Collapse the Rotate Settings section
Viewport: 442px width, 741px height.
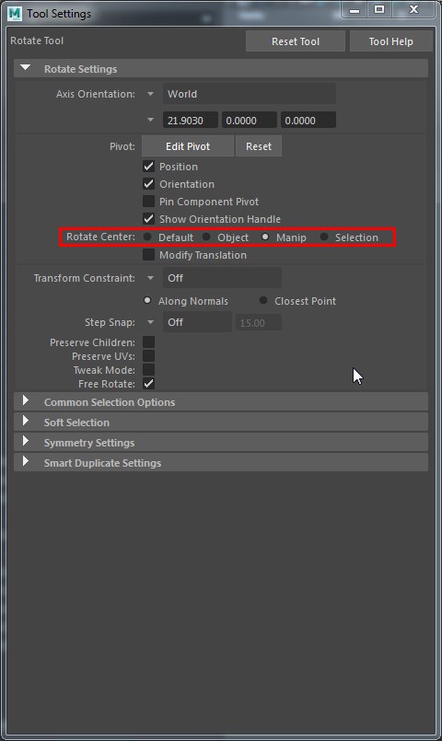coord(26,68)
